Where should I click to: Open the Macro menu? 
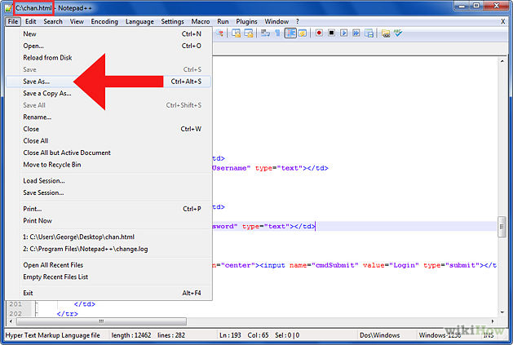click(x=201, y=21)
